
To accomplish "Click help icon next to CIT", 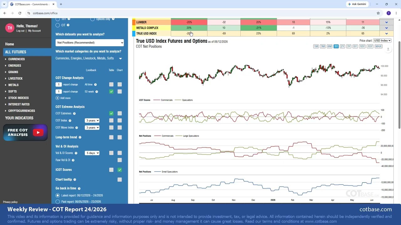I will [x=68, y=25].
